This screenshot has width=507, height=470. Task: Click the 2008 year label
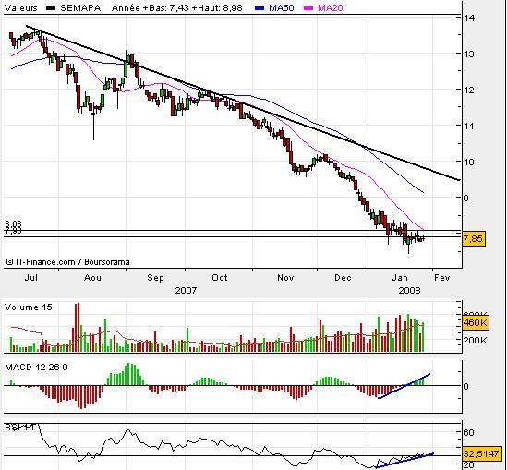(x=410, y=290)
